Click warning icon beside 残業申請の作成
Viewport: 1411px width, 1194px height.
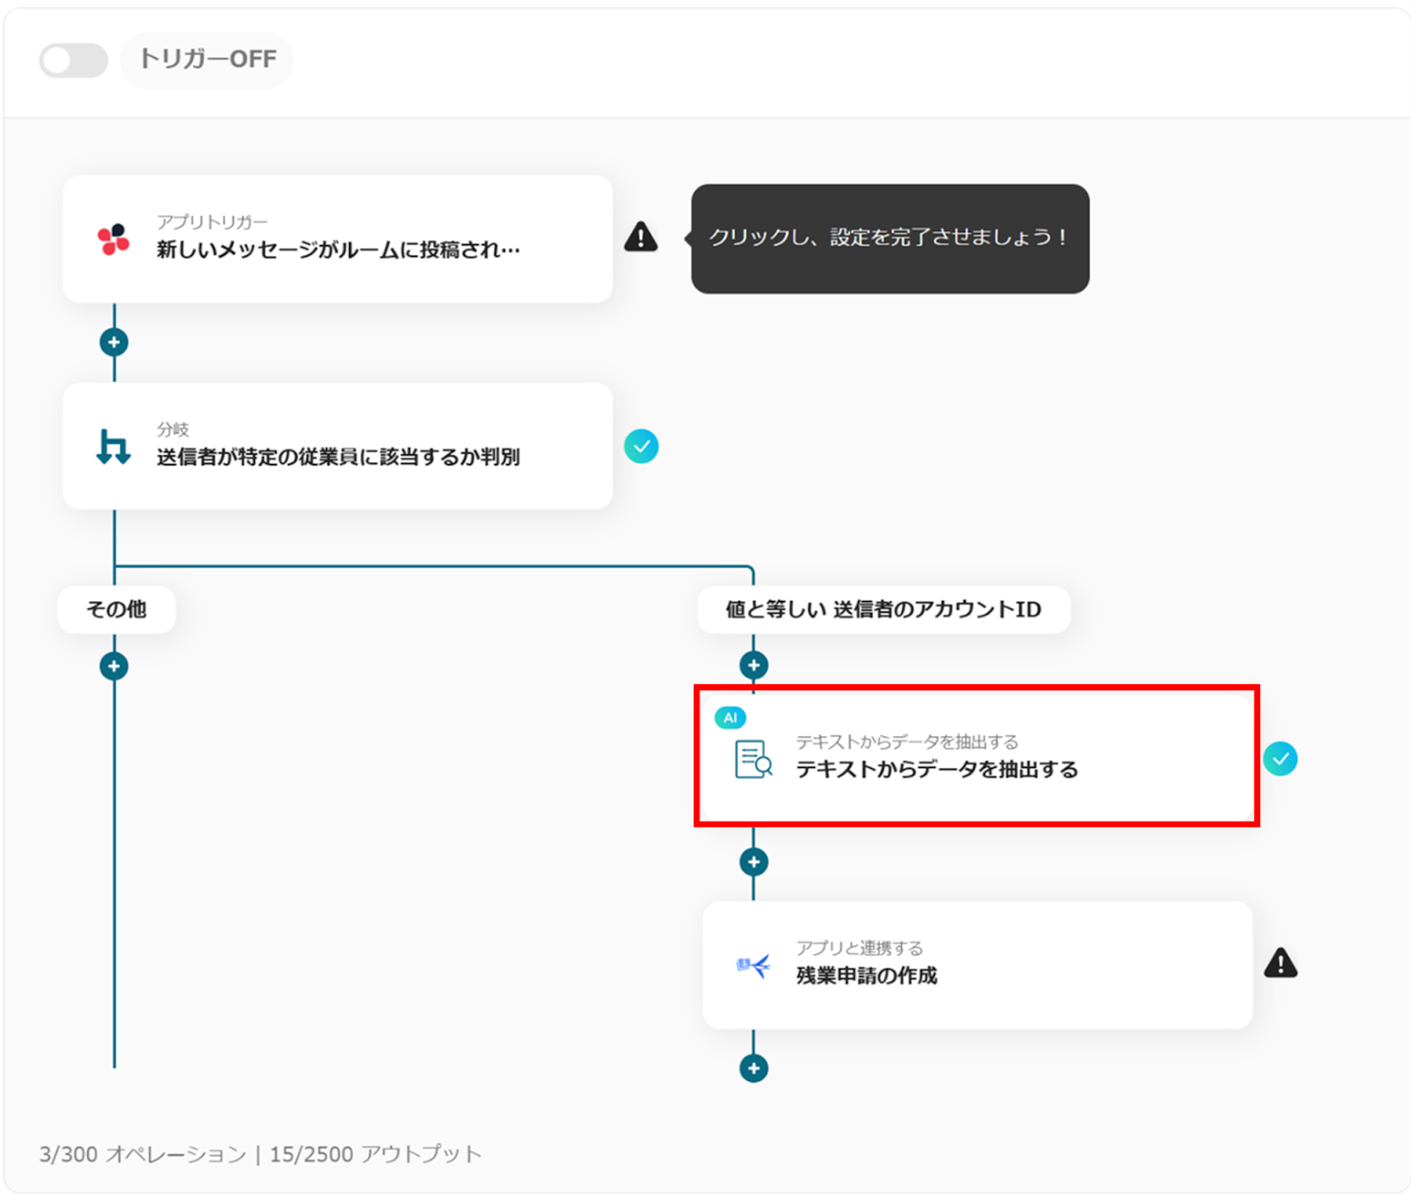1280,963
